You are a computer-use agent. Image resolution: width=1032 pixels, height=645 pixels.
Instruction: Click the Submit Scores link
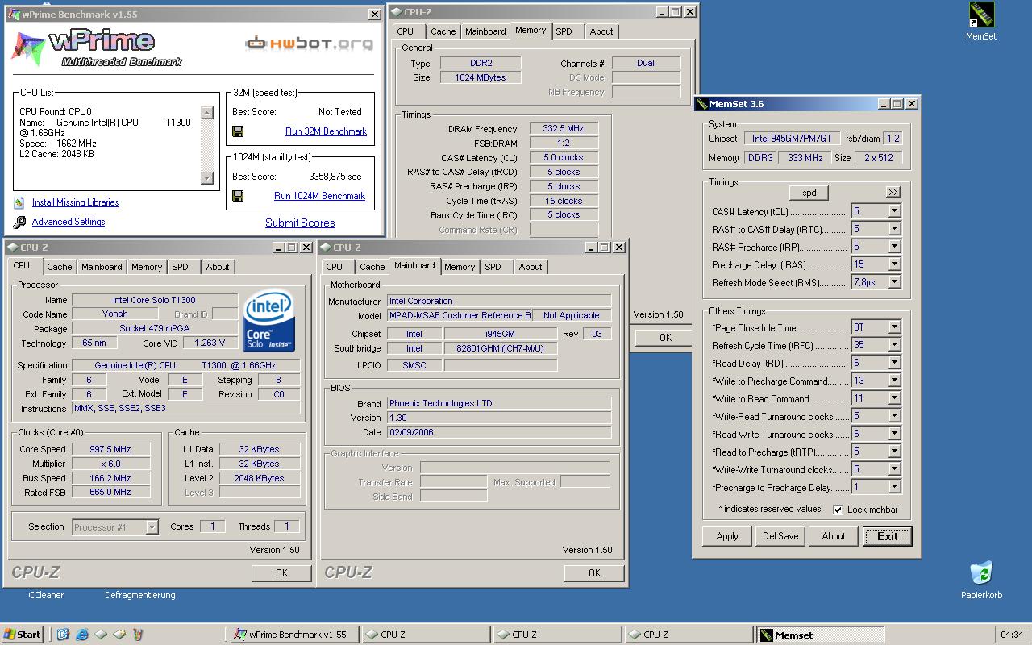(300, 223)
